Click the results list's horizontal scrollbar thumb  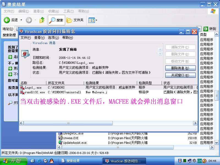tap(118, 147)
